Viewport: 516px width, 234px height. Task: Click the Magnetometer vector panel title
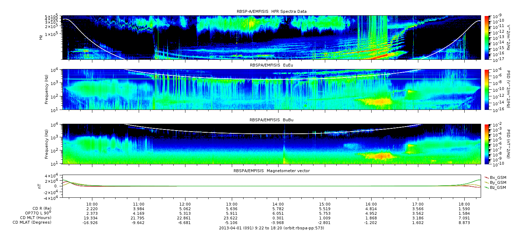pyautogui.click(x=271, y=171)
